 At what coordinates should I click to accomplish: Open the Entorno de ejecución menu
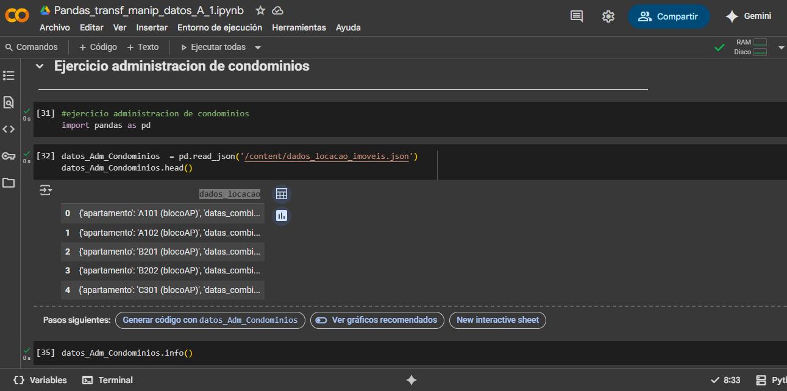219,27
